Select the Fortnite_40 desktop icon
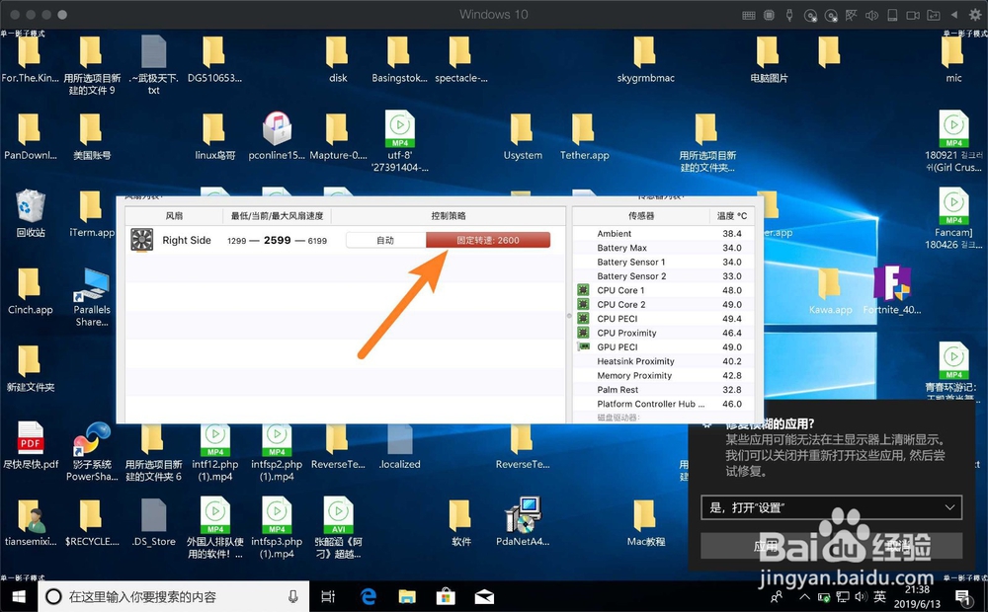This screenshot has width=988, height=612. click(x=891, y=290)
